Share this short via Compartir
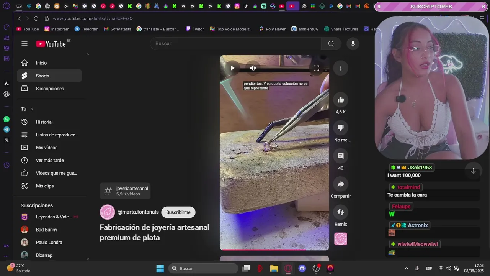The width and height of the screenshot is (490, 276). 341,184
